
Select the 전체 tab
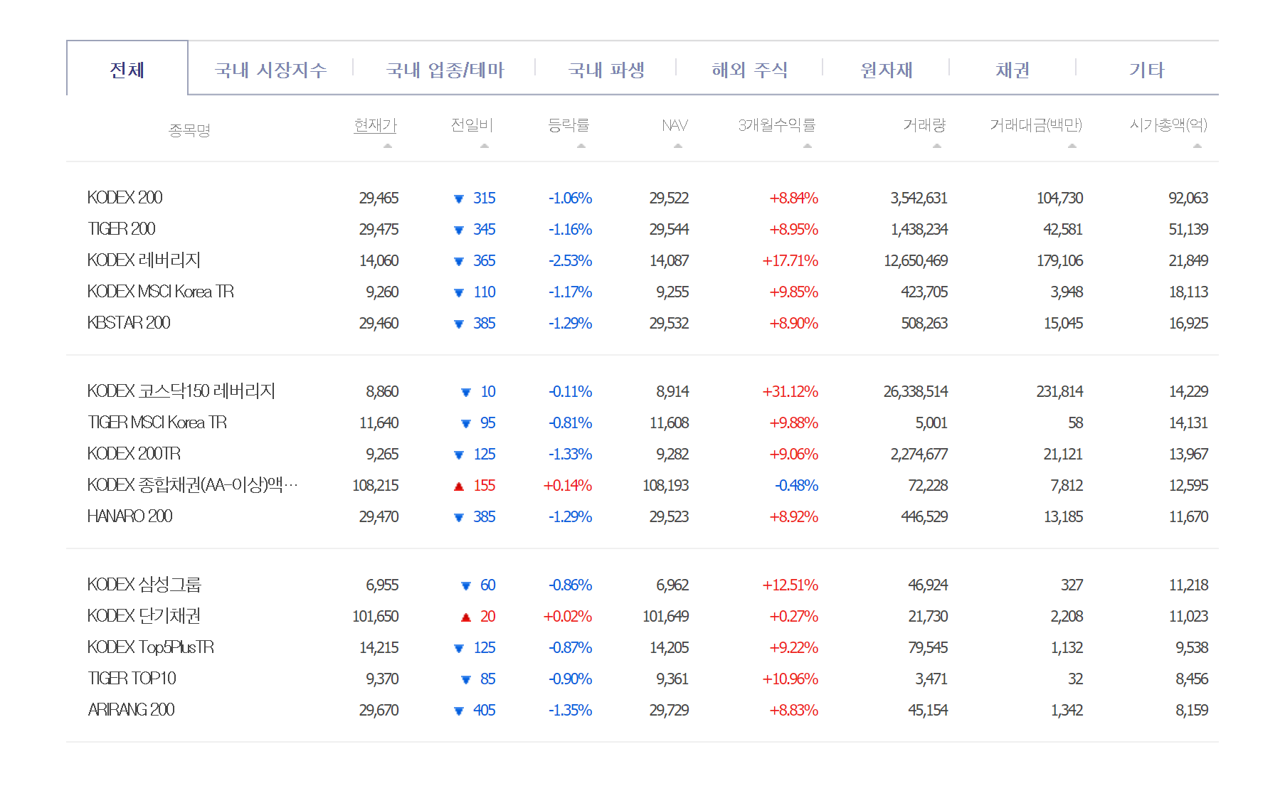127,69
